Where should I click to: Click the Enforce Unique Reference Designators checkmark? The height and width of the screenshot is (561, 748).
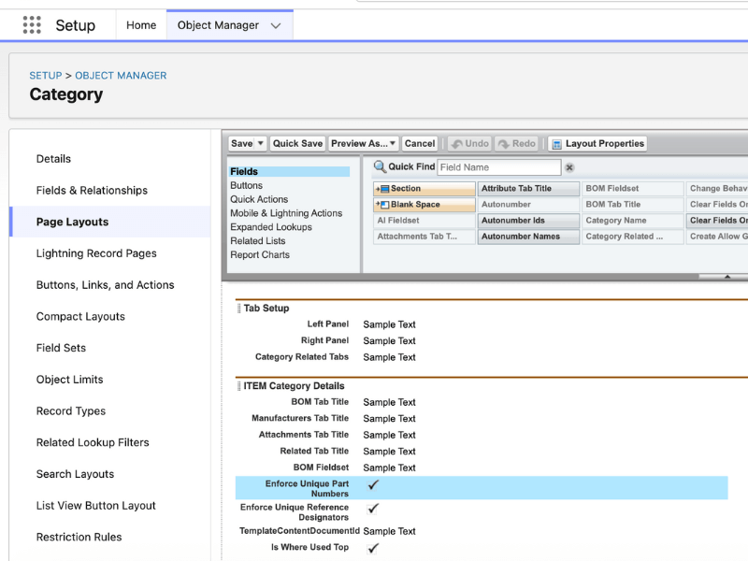(x=373, y=509)
